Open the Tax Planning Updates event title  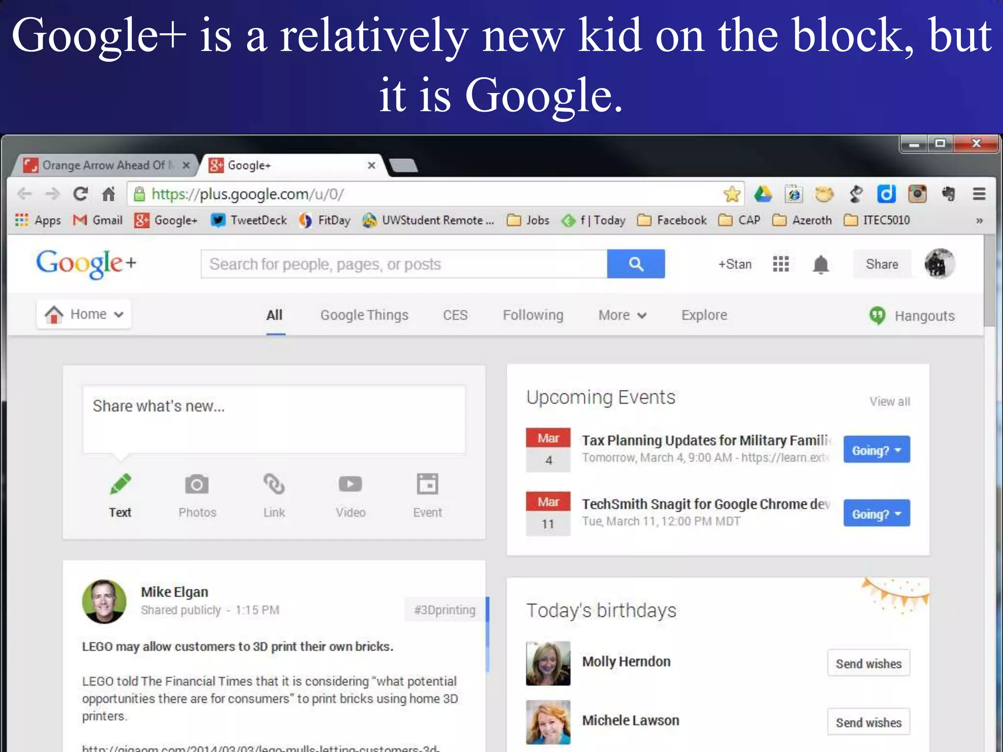click(x=707, y=440)
